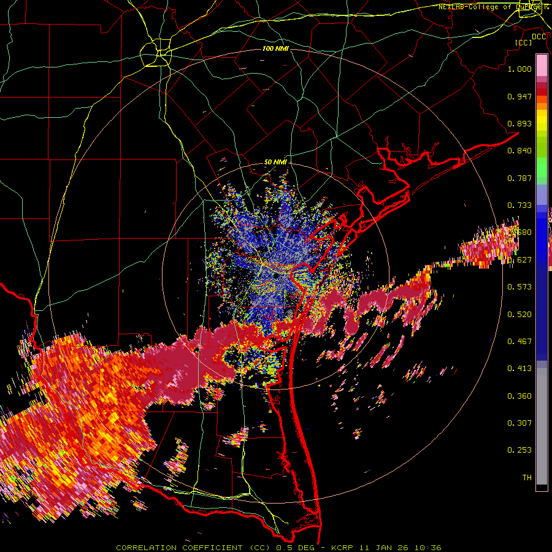Click the yellow highway loop in upper left

(156, 53)
